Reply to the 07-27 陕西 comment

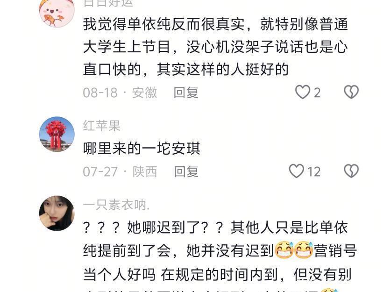click(x=186, y=172)
